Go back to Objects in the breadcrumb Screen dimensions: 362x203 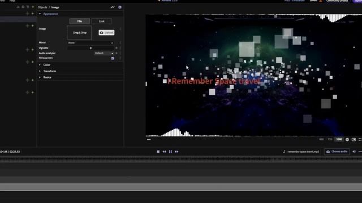[x=42, y=7]
